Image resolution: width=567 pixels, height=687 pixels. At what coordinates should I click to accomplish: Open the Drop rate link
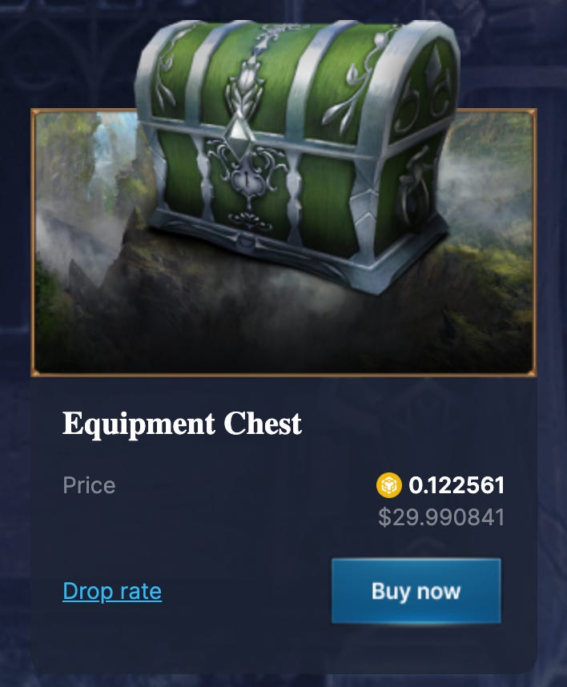pyautogui.click(x=112, y=592)
